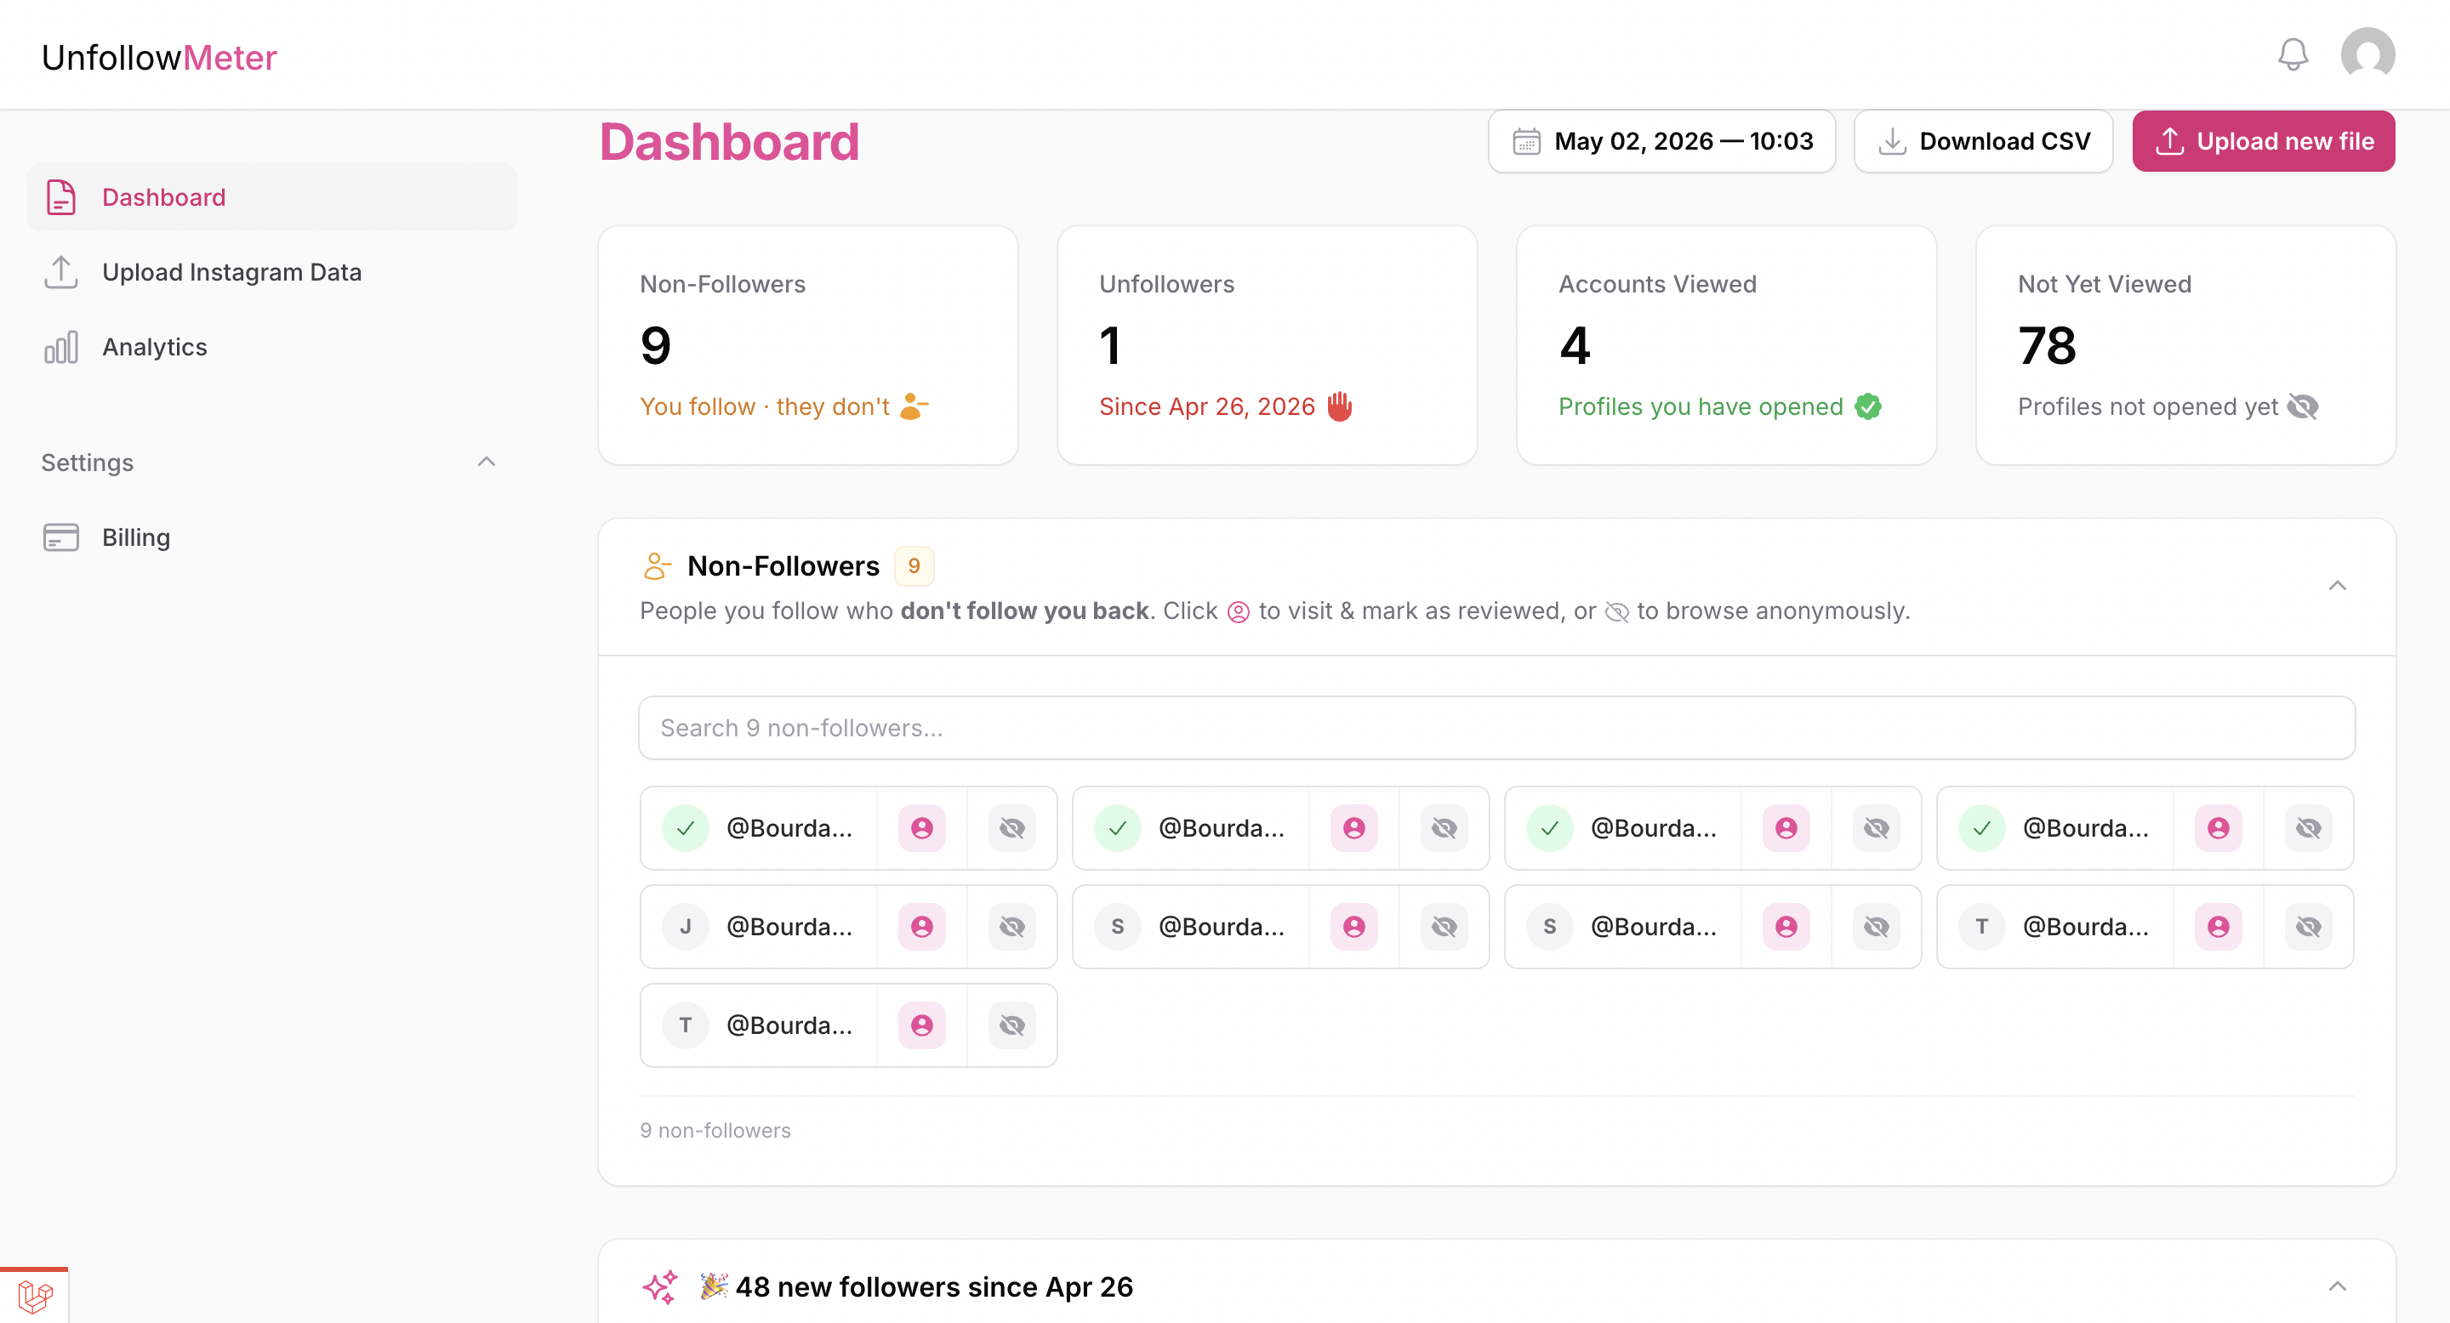Click 'Profiles you have opened' text
The image size is (2450, 1323).
pos(1701,406)
